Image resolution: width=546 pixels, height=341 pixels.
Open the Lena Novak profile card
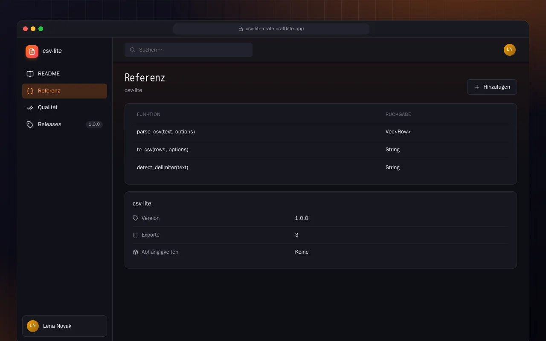click(x=64, y=326)
